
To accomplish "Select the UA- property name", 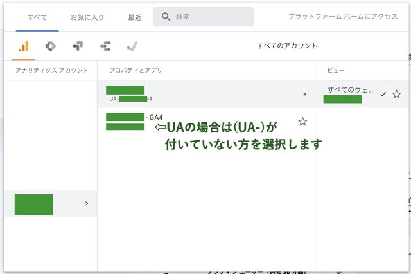I will [x=130, y=94].
